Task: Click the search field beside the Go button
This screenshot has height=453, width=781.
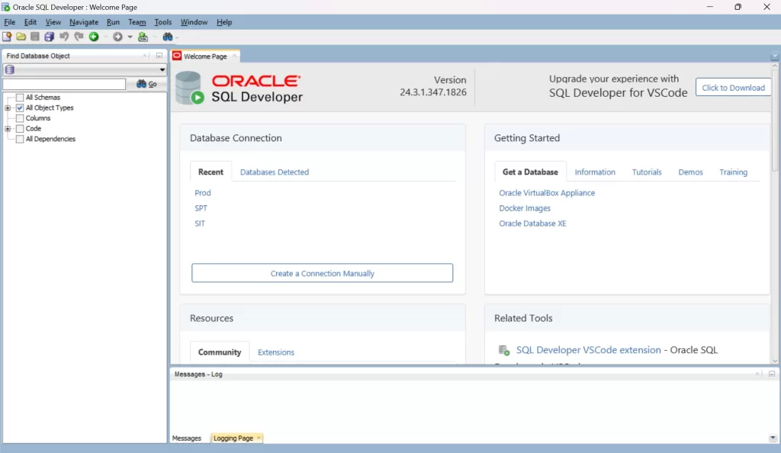Action: (x=64, y=85)
